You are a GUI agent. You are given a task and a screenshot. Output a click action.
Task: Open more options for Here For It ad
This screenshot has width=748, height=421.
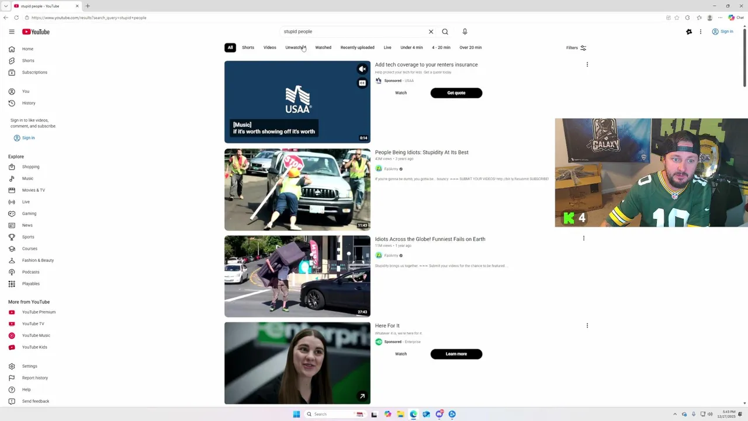click(x=587, y=325)
